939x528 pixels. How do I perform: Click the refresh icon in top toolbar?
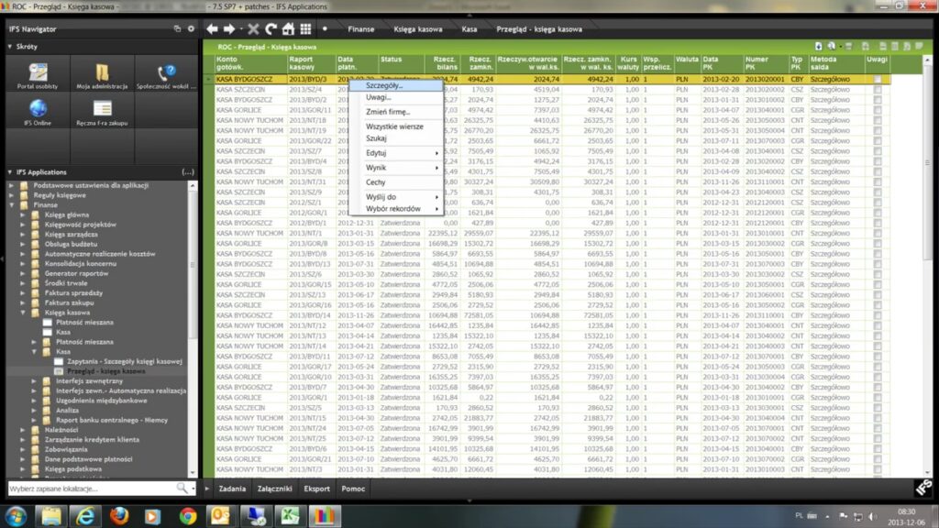271,29
